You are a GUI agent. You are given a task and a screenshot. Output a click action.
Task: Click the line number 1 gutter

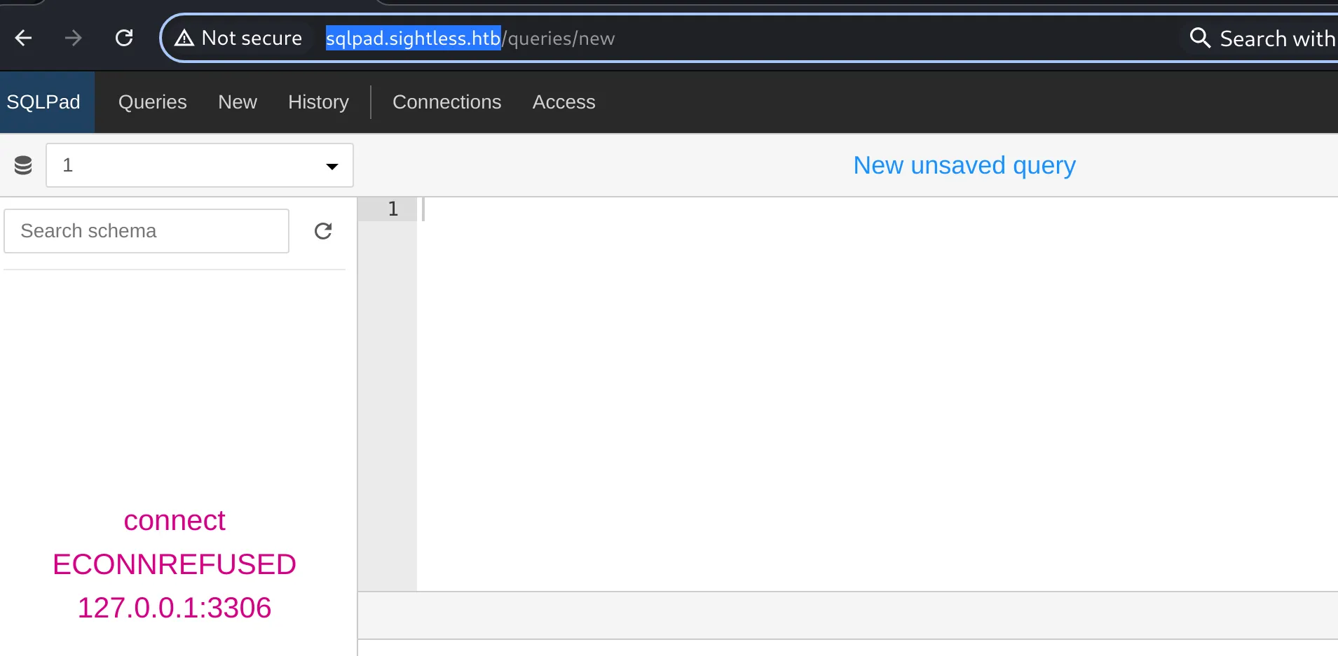click(388, 209)
